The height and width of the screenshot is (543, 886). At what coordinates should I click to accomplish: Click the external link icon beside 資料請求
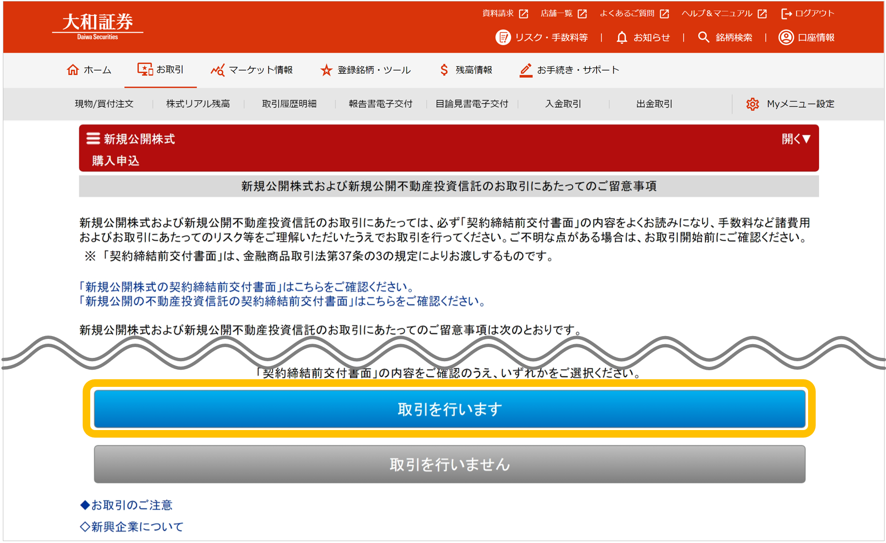(523, 13)
